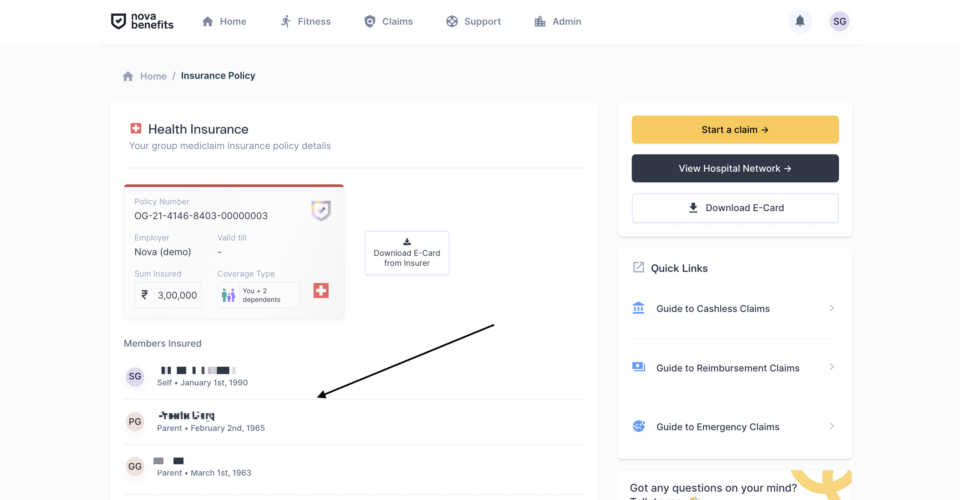
Task: Click the emergency claims face icon
Action: coord(638,426)
